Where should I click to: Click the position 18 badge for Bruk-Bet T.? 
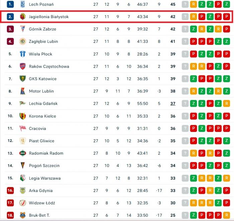point(10,215)
